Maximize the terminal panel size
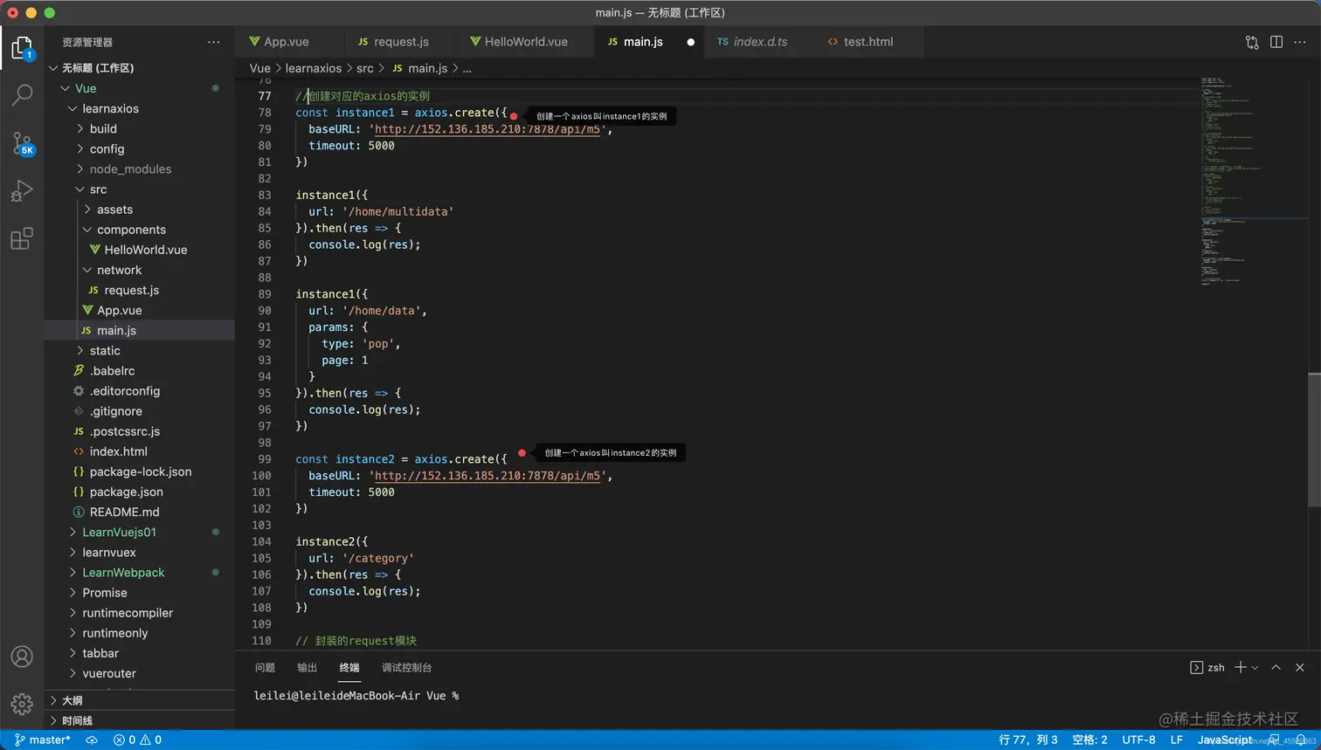Viewport: 1321px width, 750px height. tap(1276, 667)
